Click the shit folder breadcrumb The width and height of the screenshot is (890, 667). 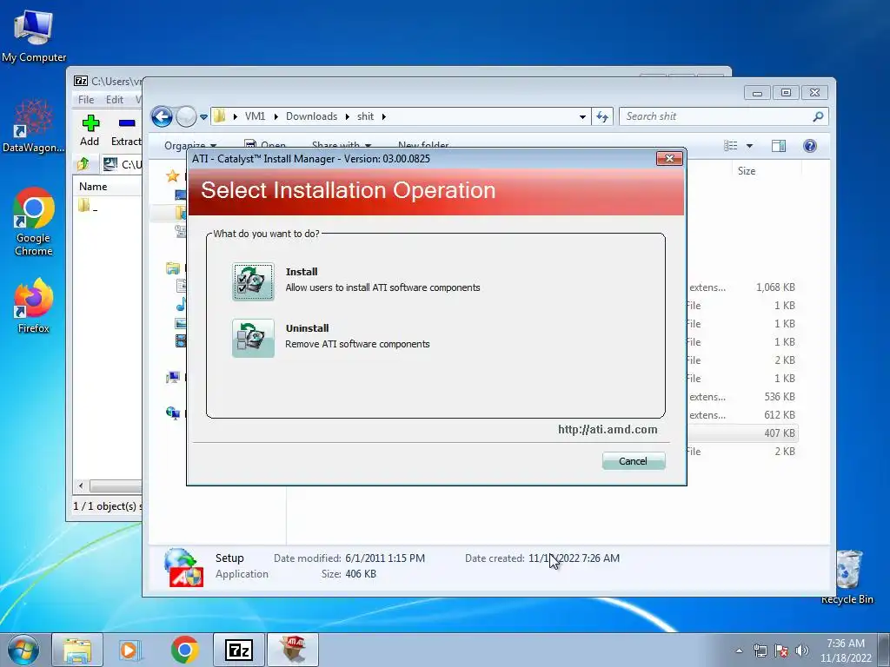[x=366, y=116]
